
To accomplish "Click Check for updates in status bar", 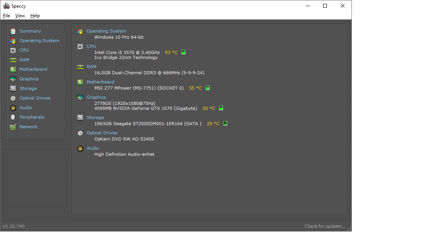I will click(325, 226).
